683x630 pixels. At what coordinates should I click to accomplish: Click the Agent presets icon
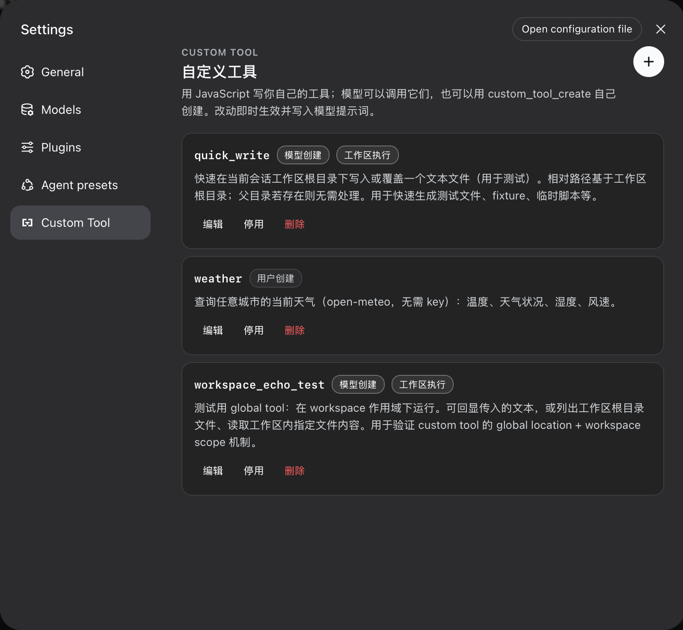pyautogui.click(x=27, y=185)
